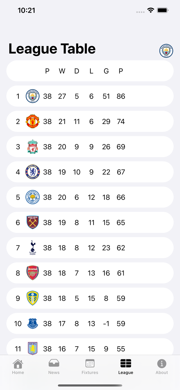Tap the Manchester United badge
180x390 pixels.
point(32,121)
